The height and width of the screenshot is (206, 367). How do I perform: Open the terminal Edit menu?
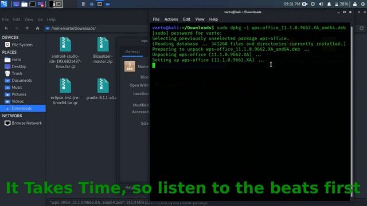(186, 19)
